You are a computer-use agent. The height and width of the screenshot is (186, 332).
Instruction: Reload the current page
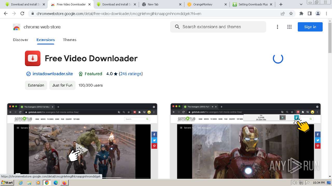tap(22, 13)
